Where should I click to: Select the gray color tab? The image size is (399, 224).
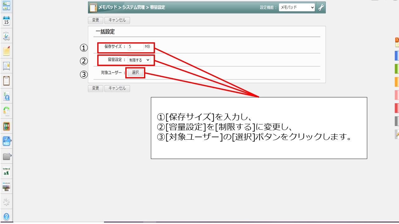(397, 121)
